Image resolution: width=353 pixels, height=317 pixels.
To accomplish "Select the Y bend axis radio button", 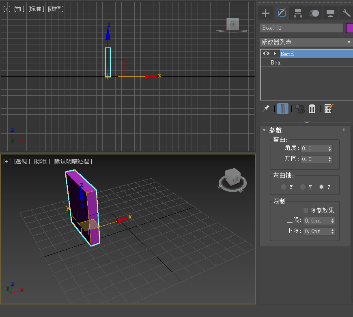I will click(x=303, y=187).
